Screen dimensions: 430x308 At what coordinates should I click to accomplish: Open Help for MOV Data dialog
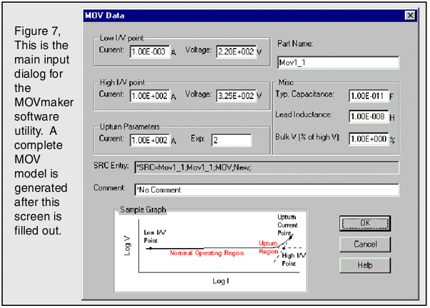(x=366, y=265)
